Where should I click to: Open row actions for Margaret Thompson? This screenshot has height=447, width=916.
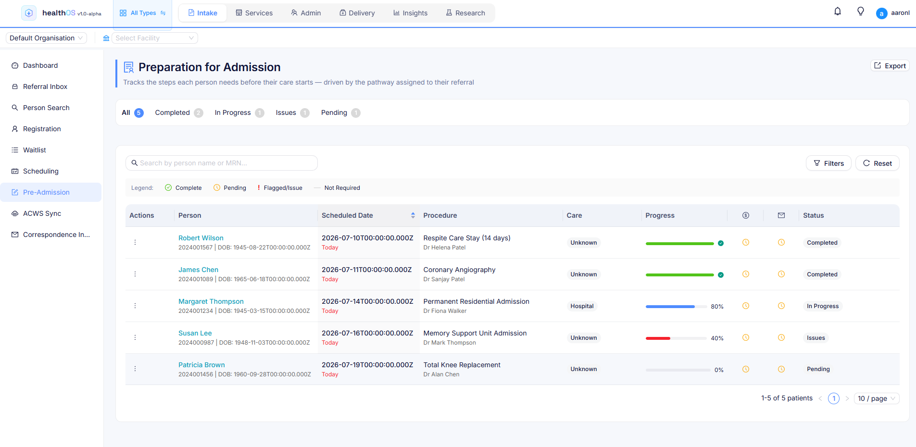[135, 306]
